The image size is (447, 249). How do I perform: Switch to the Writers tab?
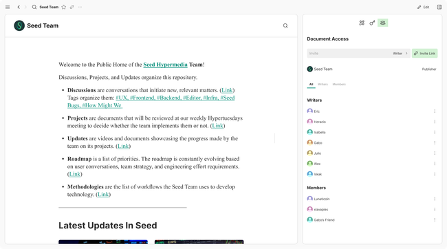(x=323, y=85)
